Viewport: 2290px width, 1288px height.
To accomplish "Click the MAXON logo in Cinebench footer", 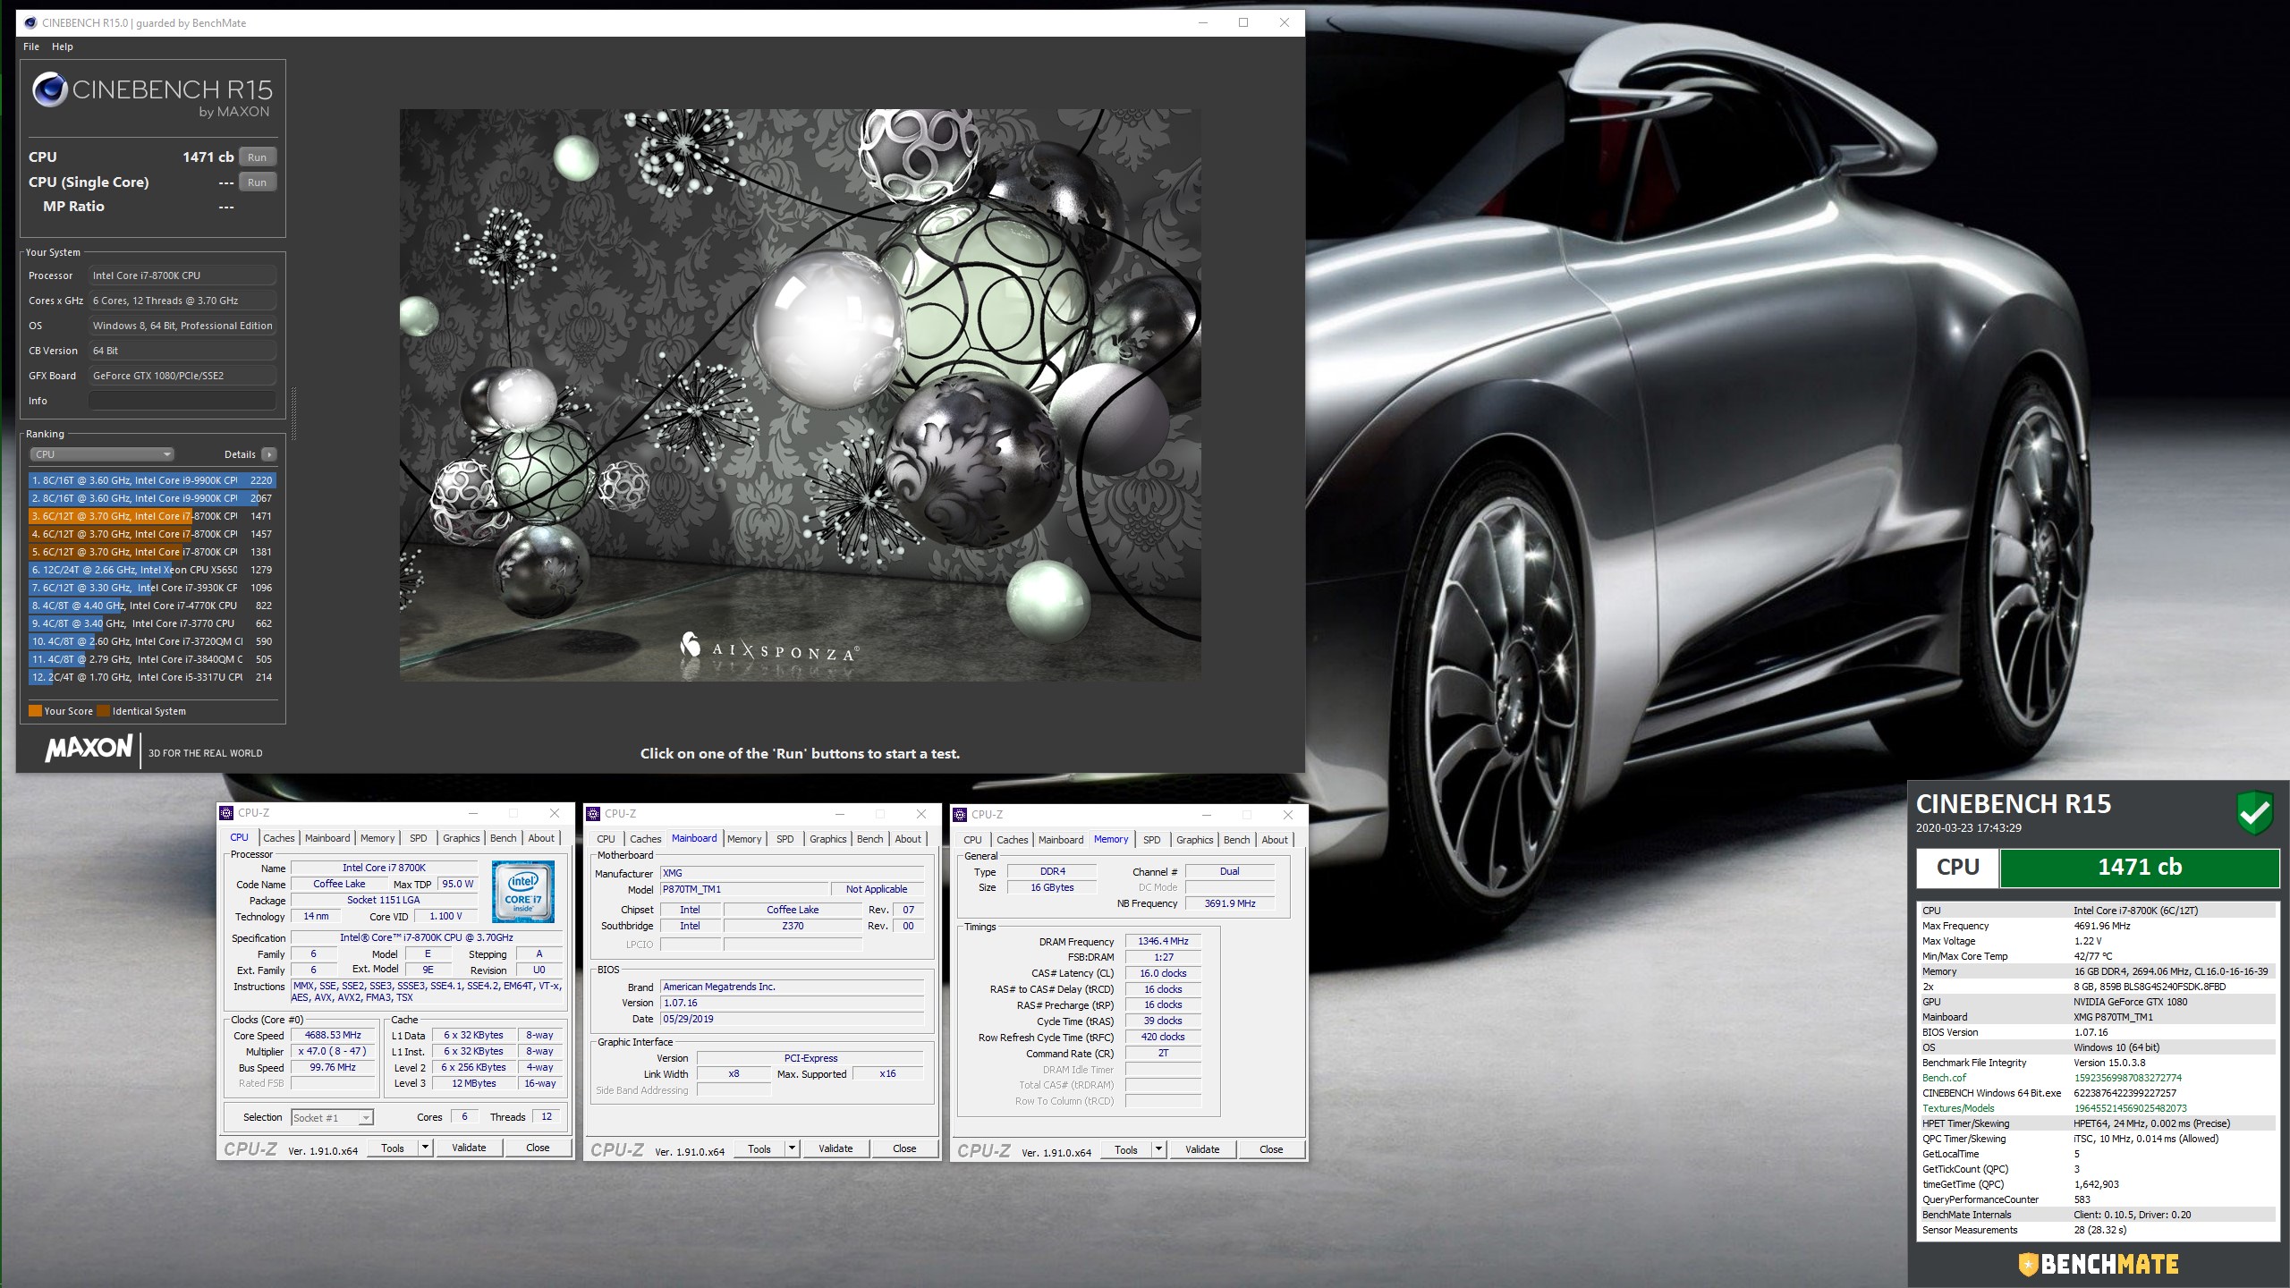I will [89, 749].
